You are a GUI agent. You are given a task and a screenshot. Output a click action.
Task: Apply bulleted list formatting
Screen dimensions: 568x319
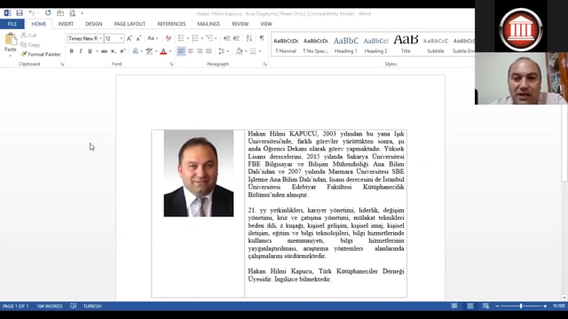pyautogui.click(x=181, y=38)
